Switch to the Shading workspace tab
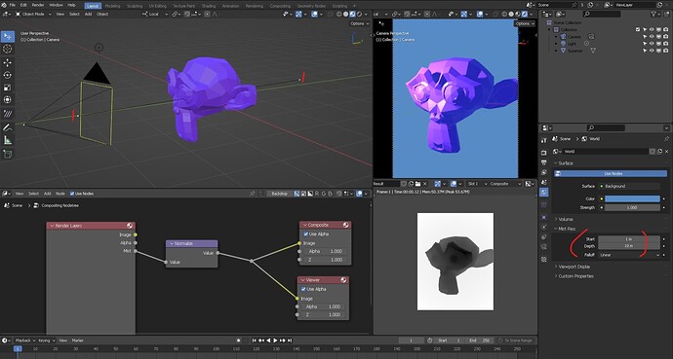Viewport: 673px width, 359px height. click(x=209, y=6)
